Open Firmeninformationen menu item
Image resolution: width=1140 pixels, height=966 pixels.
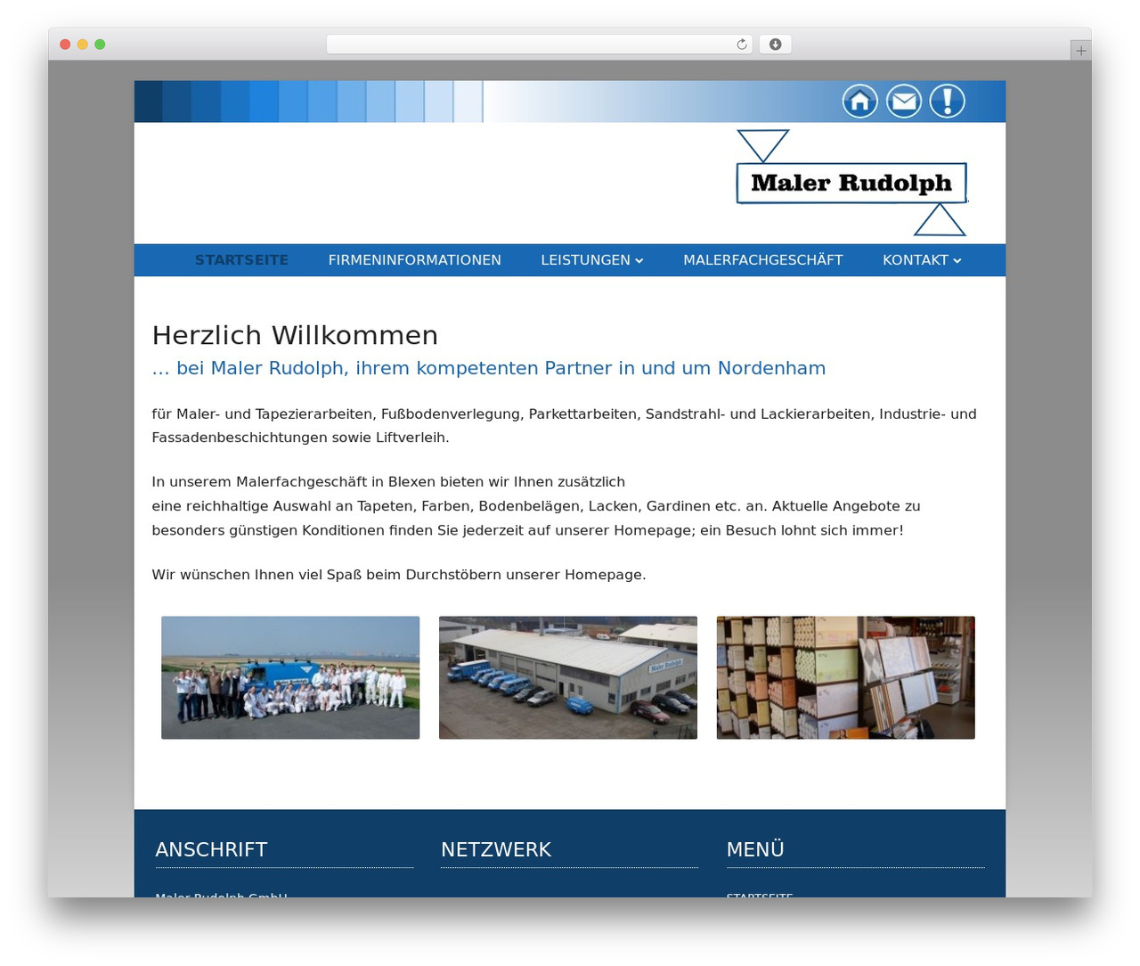click(x=414, y=260)
